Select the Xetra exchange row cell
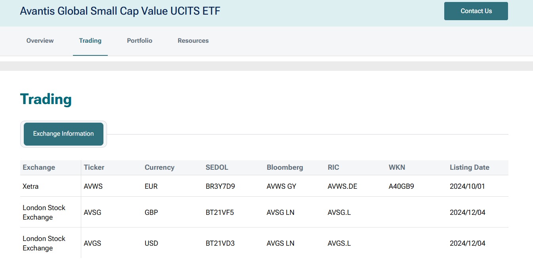The width and height of the screenshot is (533, 273). [31, 186]
